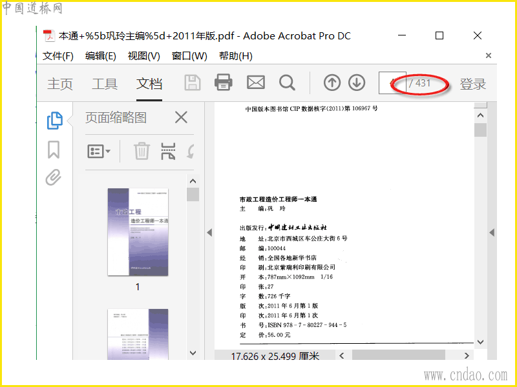
Task: Click the 登录 sign-in button
Action: pyautogui.click(x=473, y=84)
